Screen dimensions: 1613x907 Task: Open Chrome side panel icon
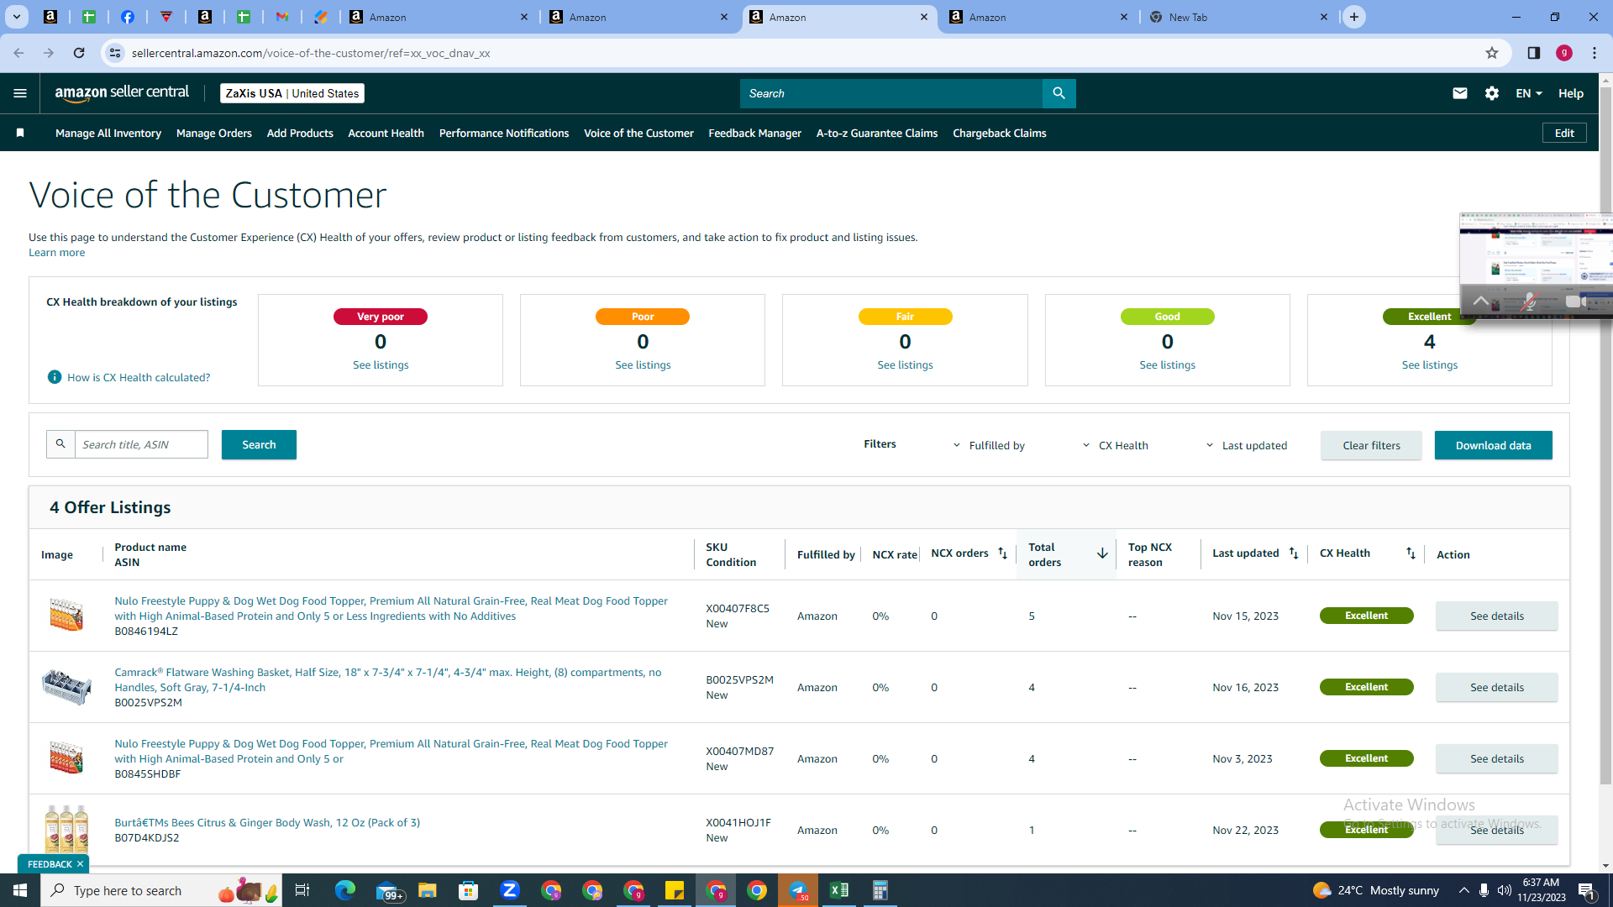point(1534,53)
